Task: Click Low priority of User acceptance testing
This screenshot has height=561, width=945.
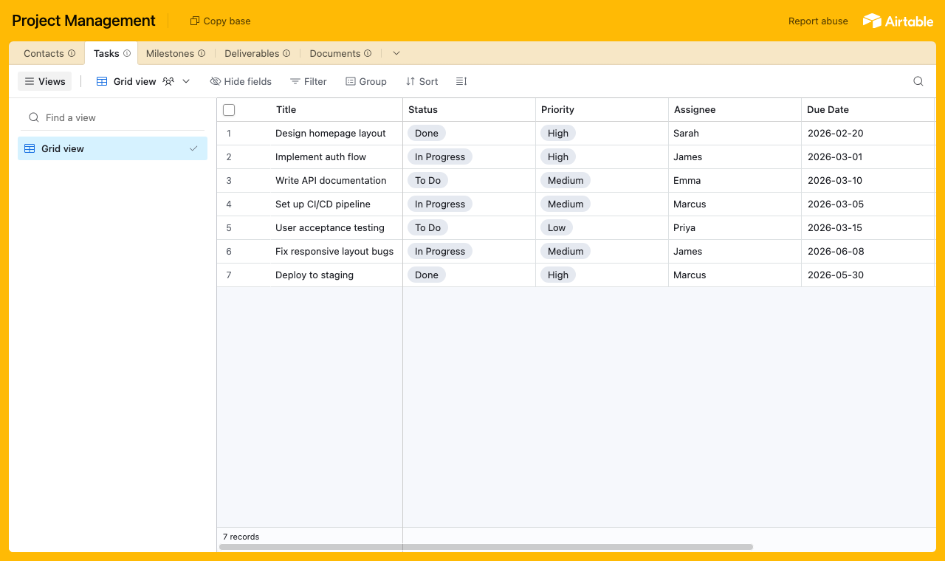Action: click(557, 227)
